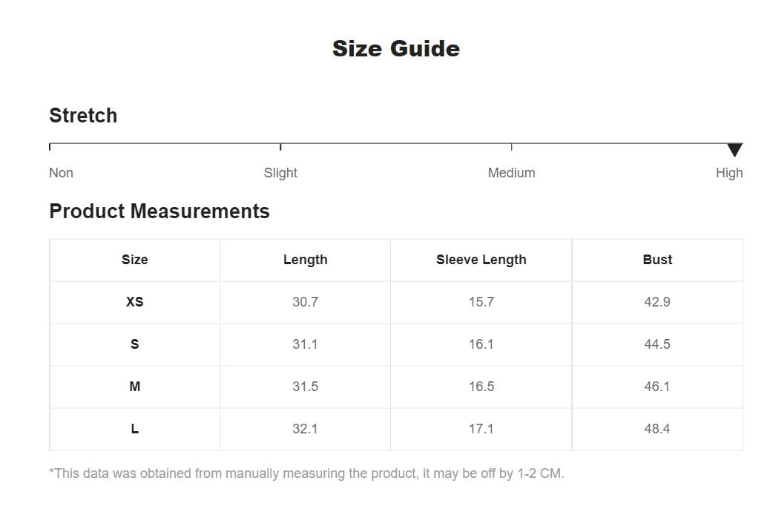Click the High stretch triangle marker
This screenshot has width=770, height=515.
734,150
